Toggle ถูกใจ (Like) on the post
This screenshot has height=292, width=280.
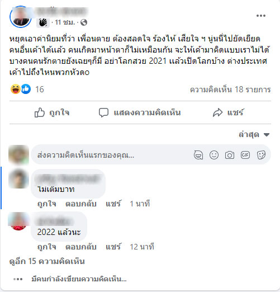(x=52, y=112)
